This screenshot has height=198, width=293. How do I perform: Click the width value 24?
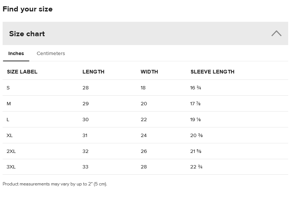144,136
